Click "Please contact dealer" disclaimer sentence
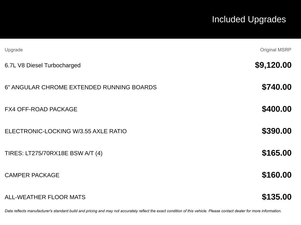 point(245,211)
